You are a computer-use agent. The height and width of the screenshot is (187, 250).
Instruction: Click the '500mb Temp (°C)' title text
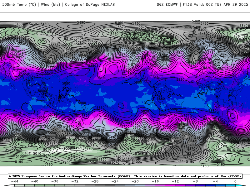pyautogui.click(x=19, y=5)
